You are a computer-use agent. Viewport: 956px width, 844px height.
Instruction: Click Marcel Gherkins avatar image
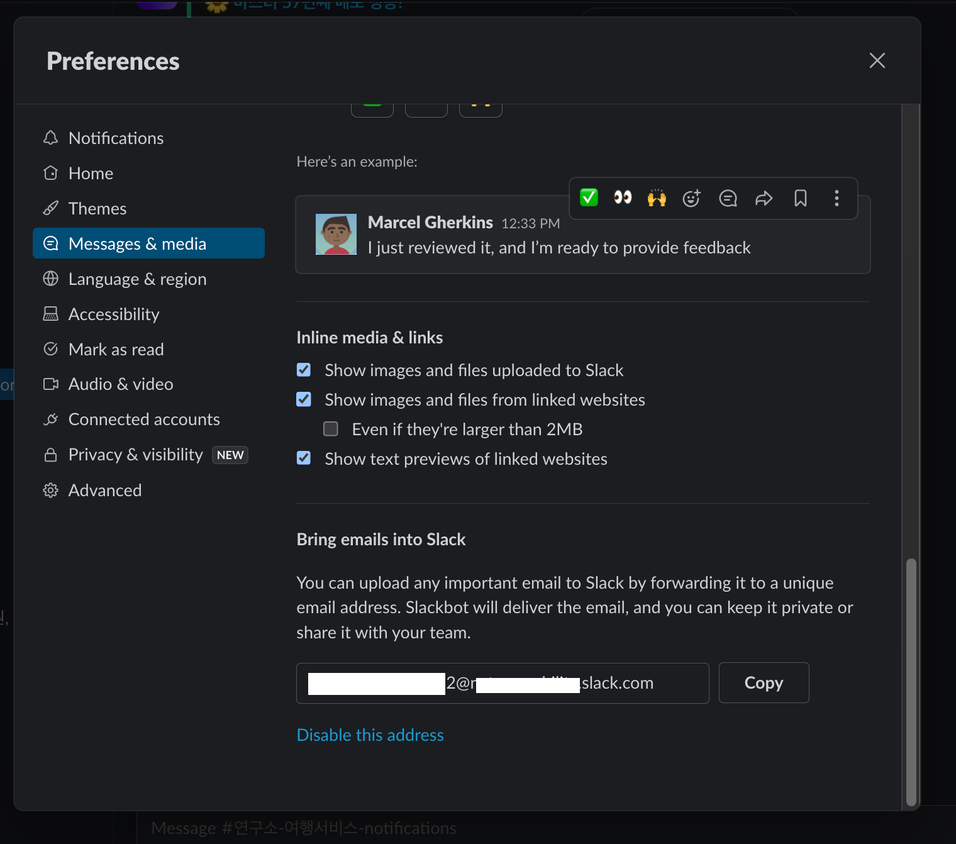[336, 234]
